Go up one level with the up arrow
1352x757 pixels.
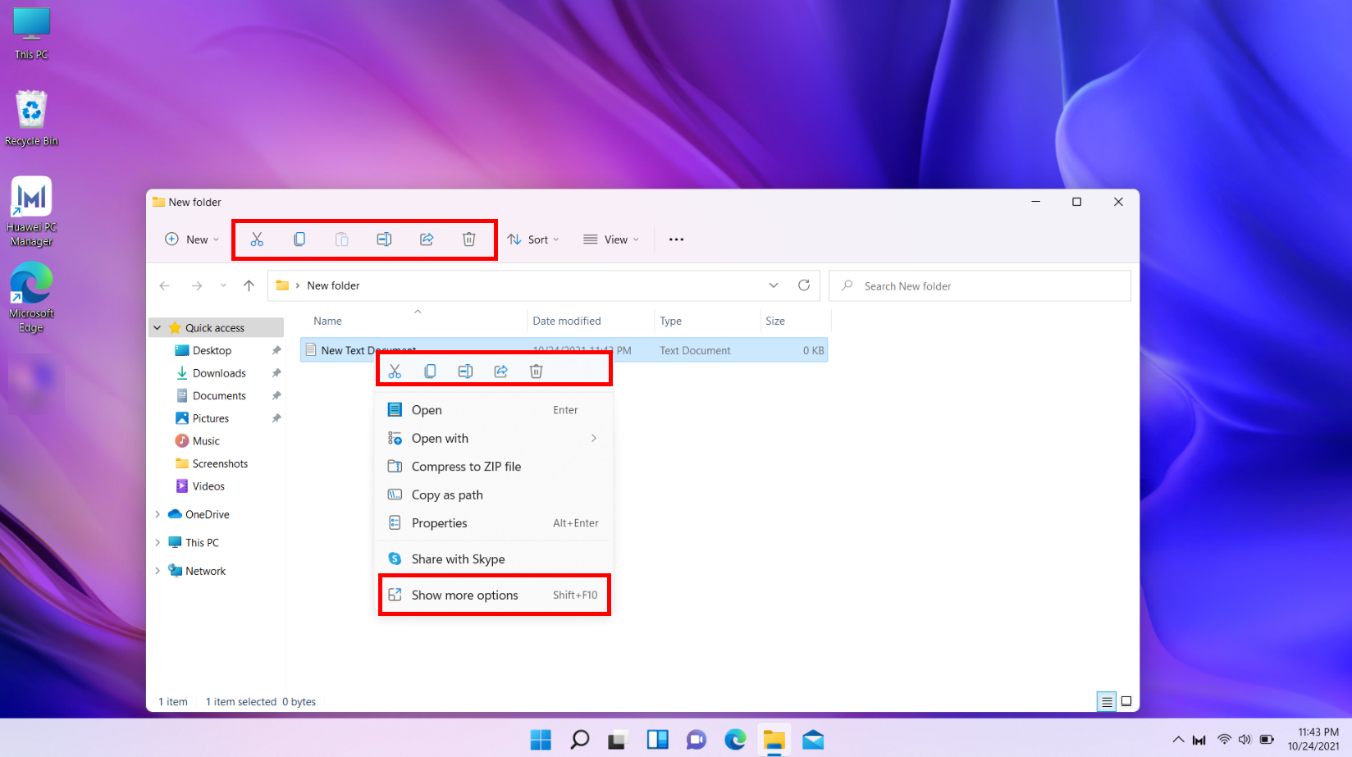249,285
